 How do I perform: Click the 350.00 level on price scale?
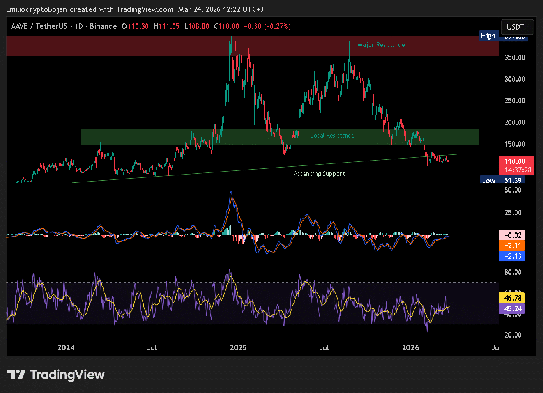(515, 57)
